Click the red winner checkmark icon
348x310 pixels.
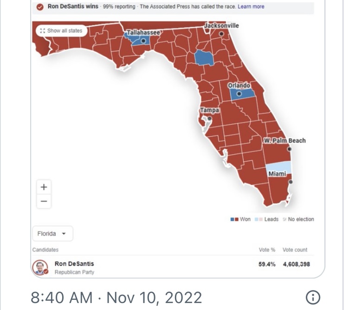(40, 7)
